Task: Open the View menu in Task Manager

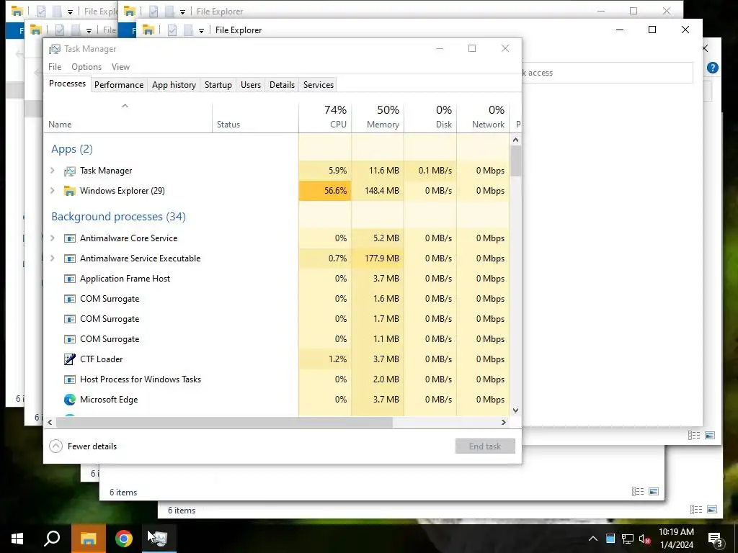Action: tap(120, 67)
